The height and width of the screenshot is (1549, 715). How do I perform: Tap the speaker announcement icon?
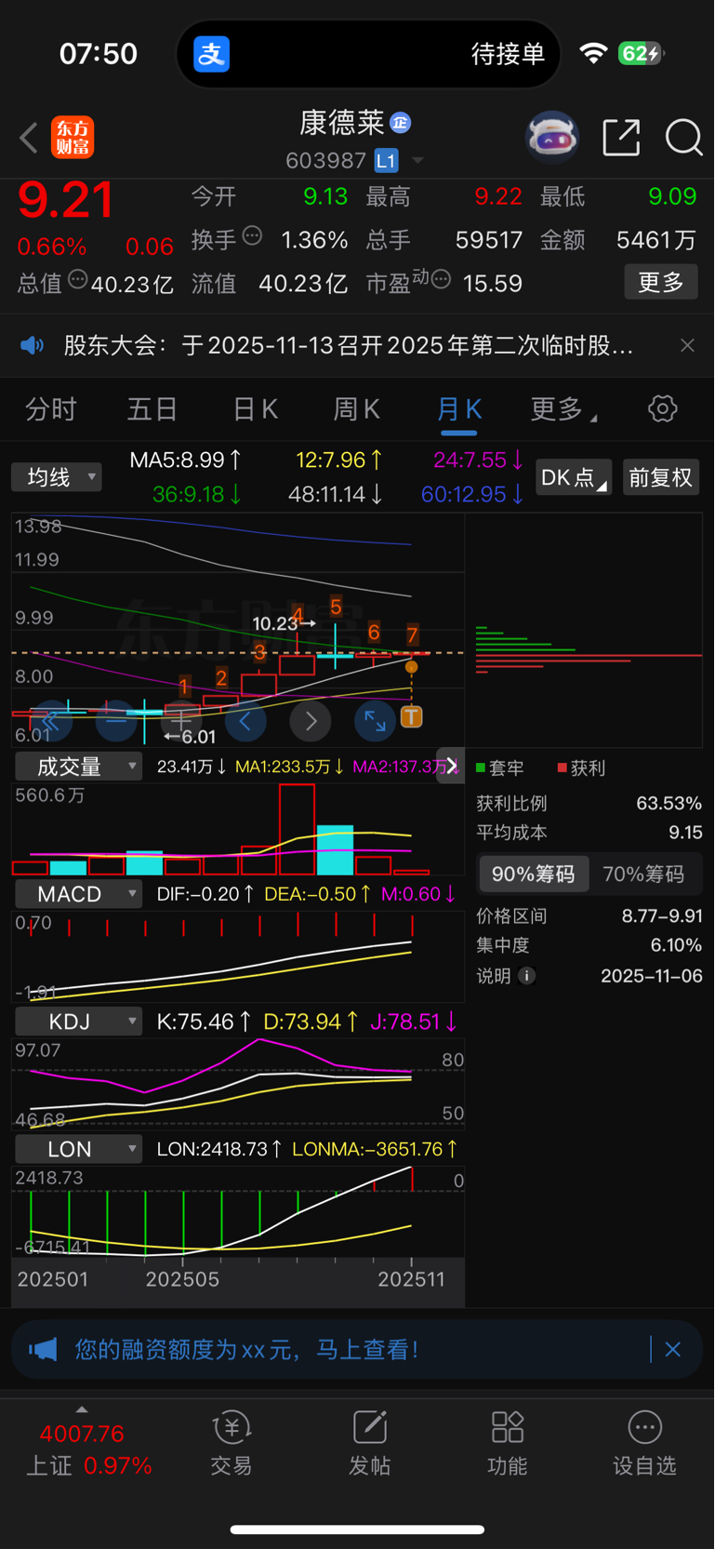pos(33,346)
